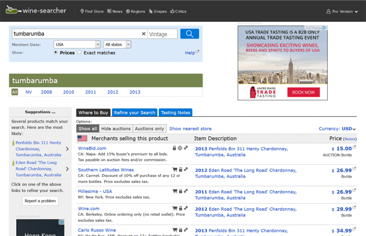The height and width of the screenshot is (236, 366).
Task: Filter by NV vintage
Action: 29,92
